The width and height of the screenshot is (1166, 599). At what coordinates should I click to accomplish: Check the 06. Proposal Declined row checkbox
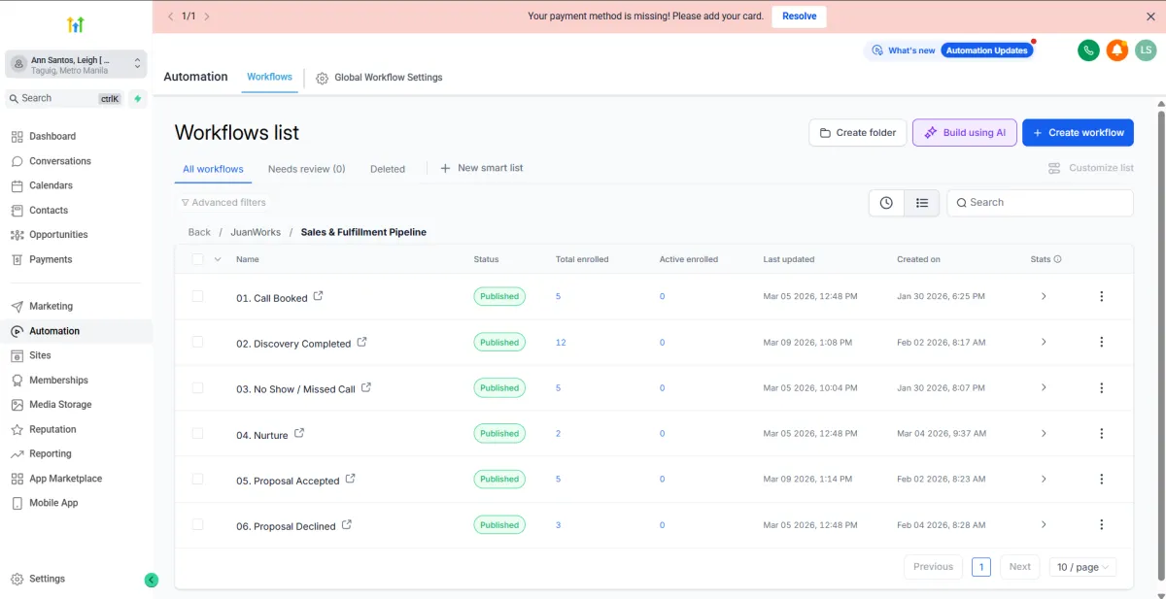(x=198, y=524)
